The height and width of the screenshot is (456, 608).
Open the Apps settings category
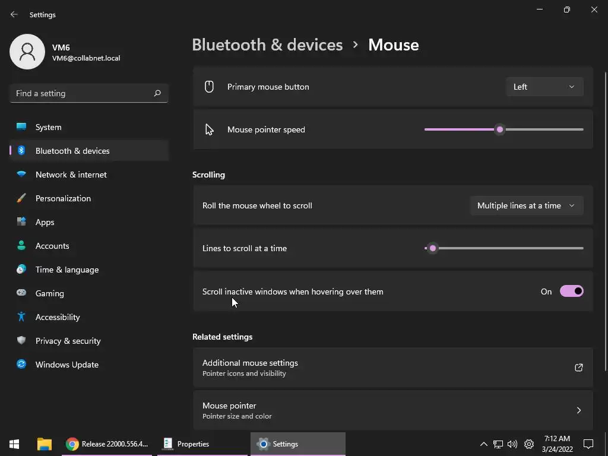(45, 222)
